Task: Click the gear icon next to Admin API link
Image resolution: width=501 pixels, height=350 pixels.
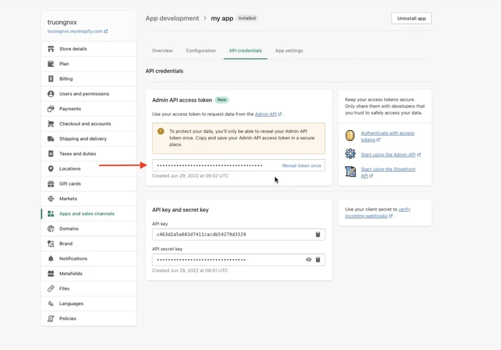Action: pyautogui.click(x=350, y=154)
